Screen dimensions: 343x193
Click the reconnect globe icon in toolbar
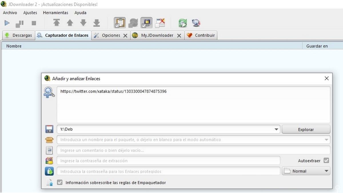tap(196, 23)
